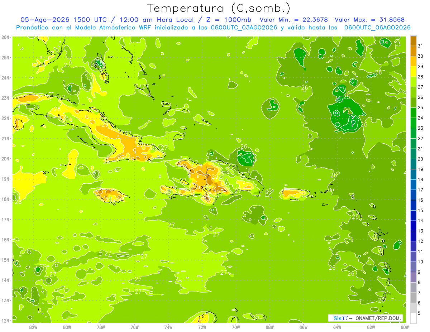Click the latitude axis label "12N"
This screenshot has height=332, width=430.
(x=5, y=321)
